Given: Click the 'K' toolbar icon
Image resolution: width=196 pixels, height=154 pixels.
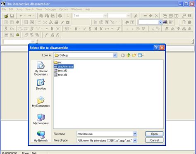Looking at the screenshot, I should 101,28.
